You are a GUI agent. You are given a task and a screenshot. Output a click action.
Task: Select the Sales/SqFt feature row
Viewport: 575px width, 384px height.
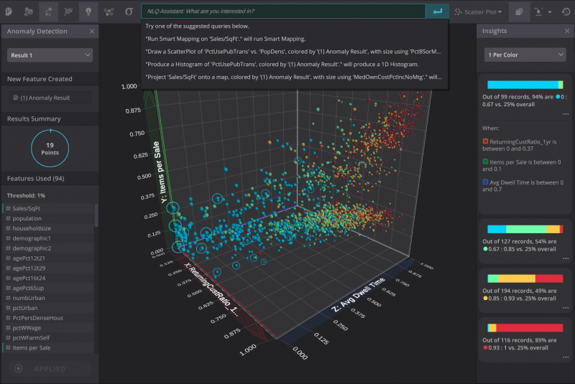click(x=48, y=208)
